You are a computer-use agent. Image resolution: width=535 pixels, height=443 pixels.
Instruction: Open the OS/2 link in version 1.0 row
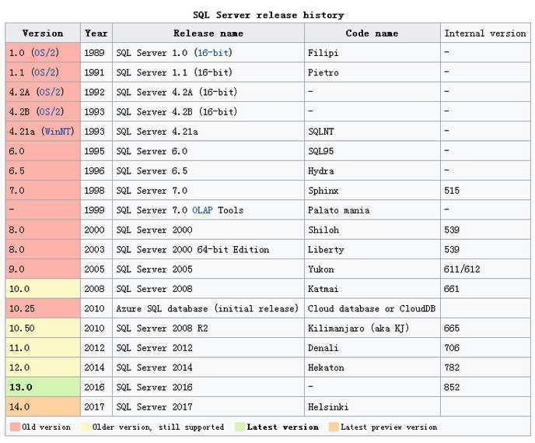[x=45, y=53]
